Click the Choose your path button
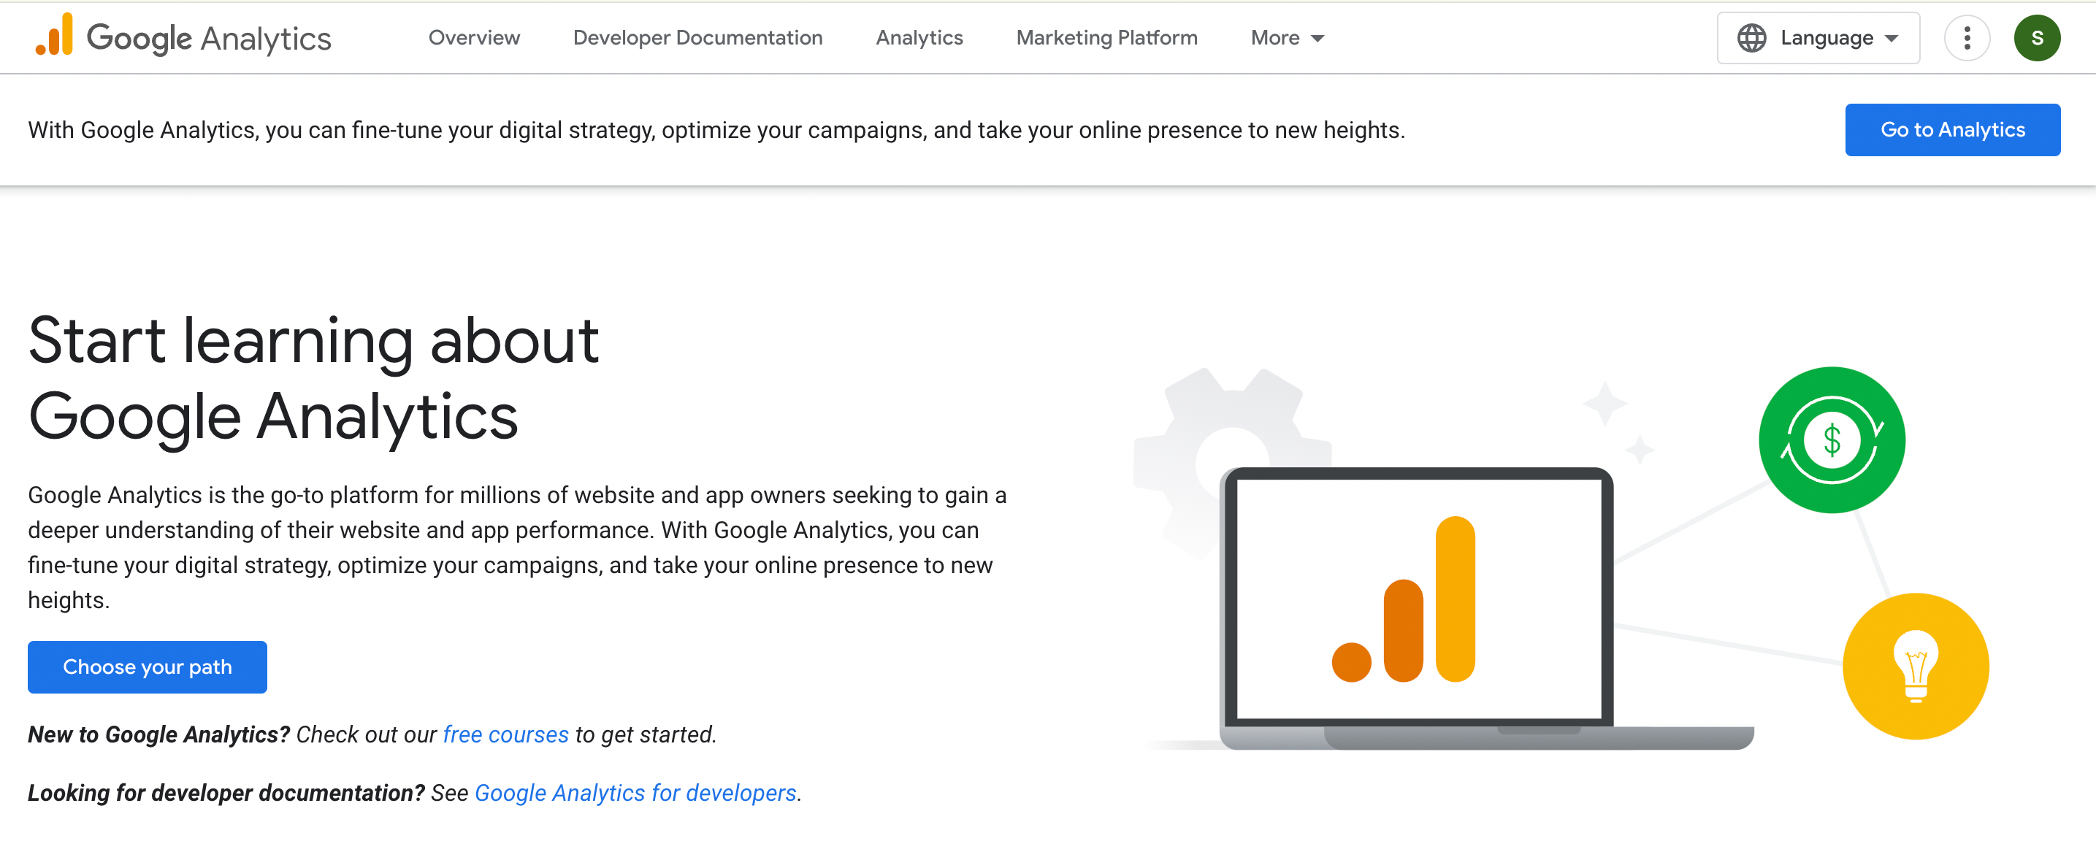Screen dimensions: 2096x860 point(148,667)
